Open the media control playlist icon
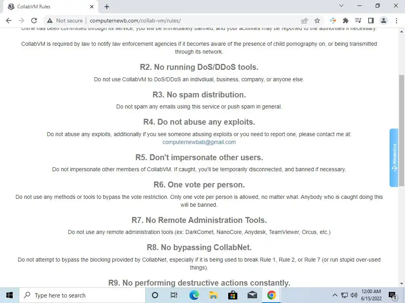Image resolution: width=405 pixels, height=303 pixels. click(358, 21)
